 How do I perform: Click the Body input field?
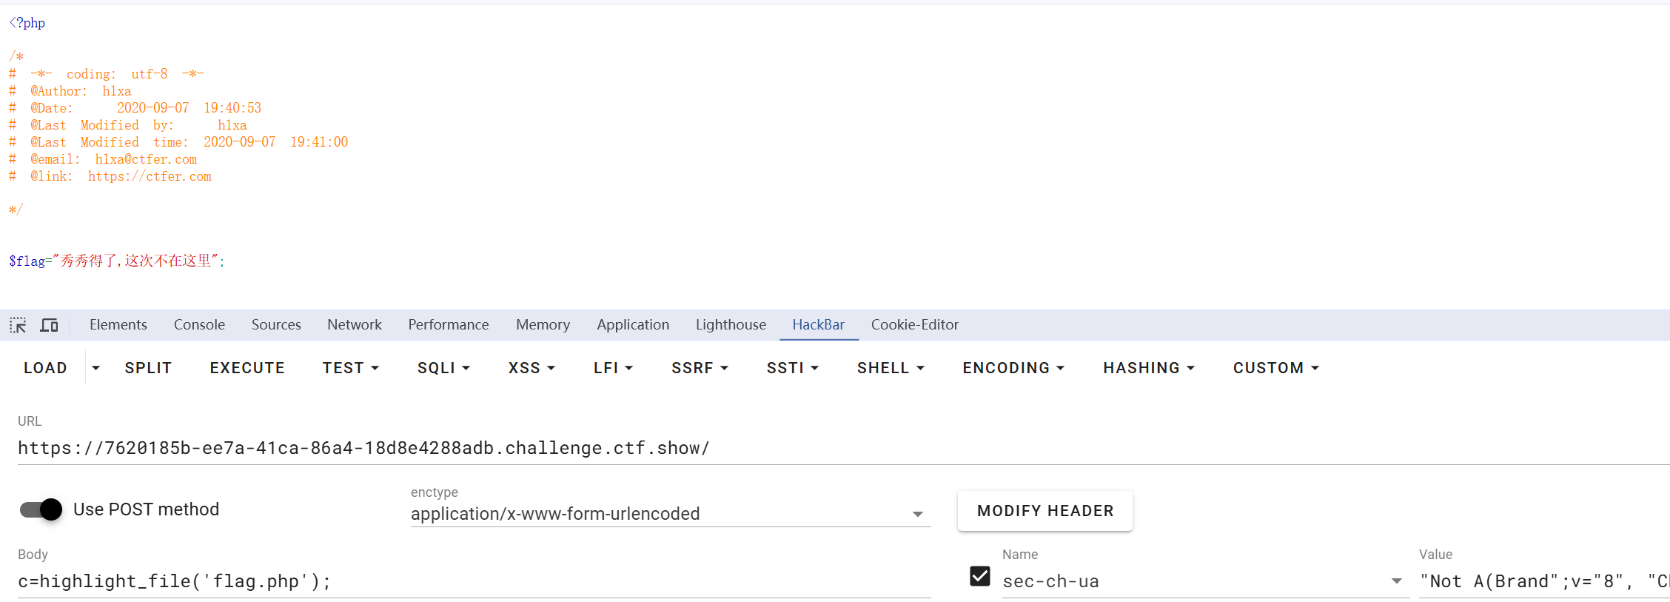(474, 581)
